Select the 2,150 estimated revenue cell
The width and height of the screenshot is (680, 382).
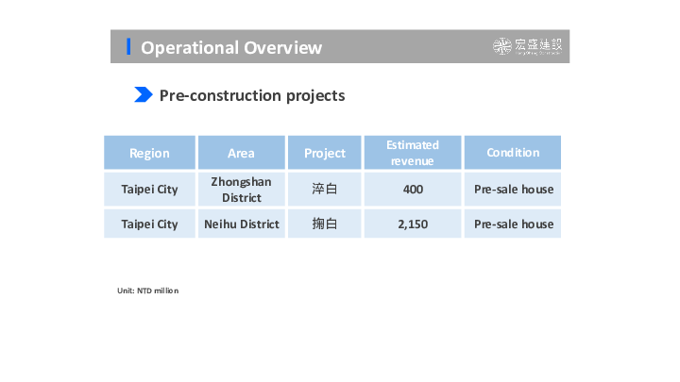pyautogui.click(x=413, y=224)
